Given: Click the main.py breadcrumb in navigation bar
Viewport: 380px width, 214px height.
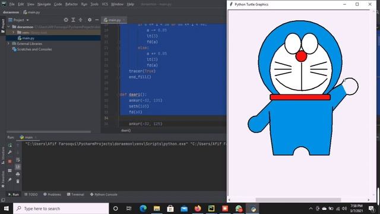Looking at the screenshot, I should pos(31,12).
